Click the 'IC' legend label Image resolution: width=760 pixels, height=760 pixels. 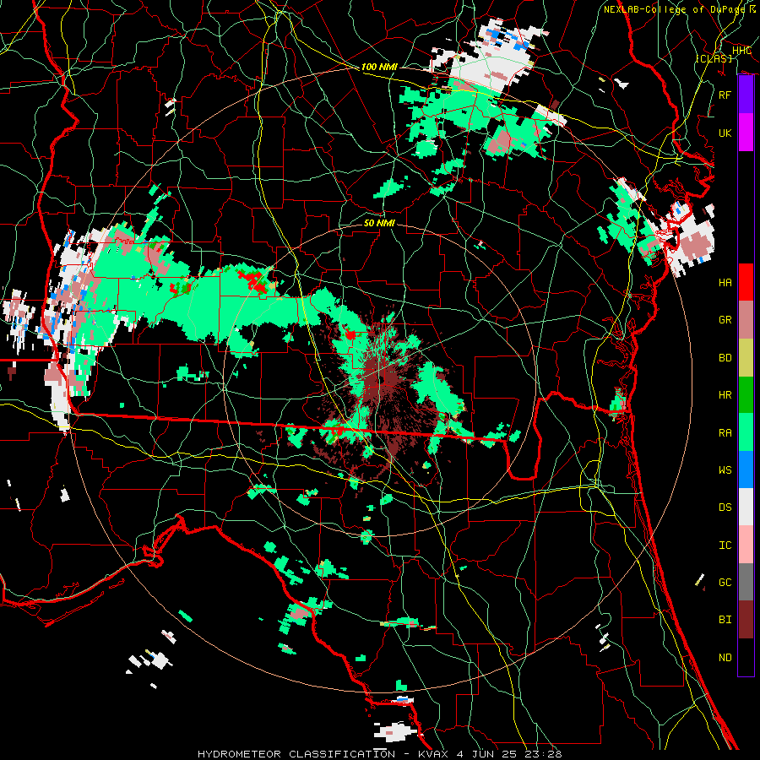[x=725, y=545]
